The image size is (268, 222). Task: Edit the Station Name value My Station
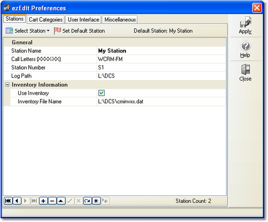[161, 51]
